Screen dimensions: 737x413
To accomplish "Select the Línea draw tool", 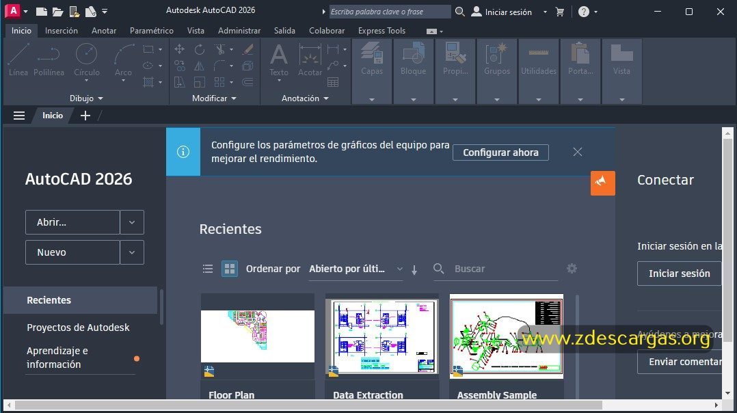I will (18, 59).
